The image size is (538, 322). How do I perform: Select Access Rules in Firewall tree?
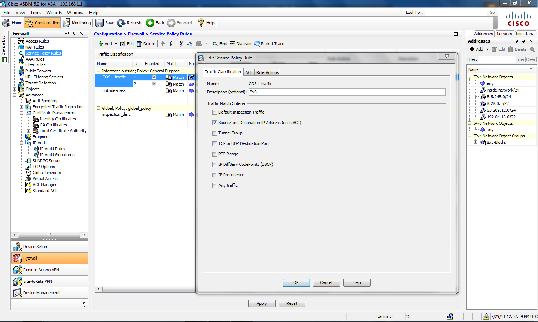tap(37, 41)
